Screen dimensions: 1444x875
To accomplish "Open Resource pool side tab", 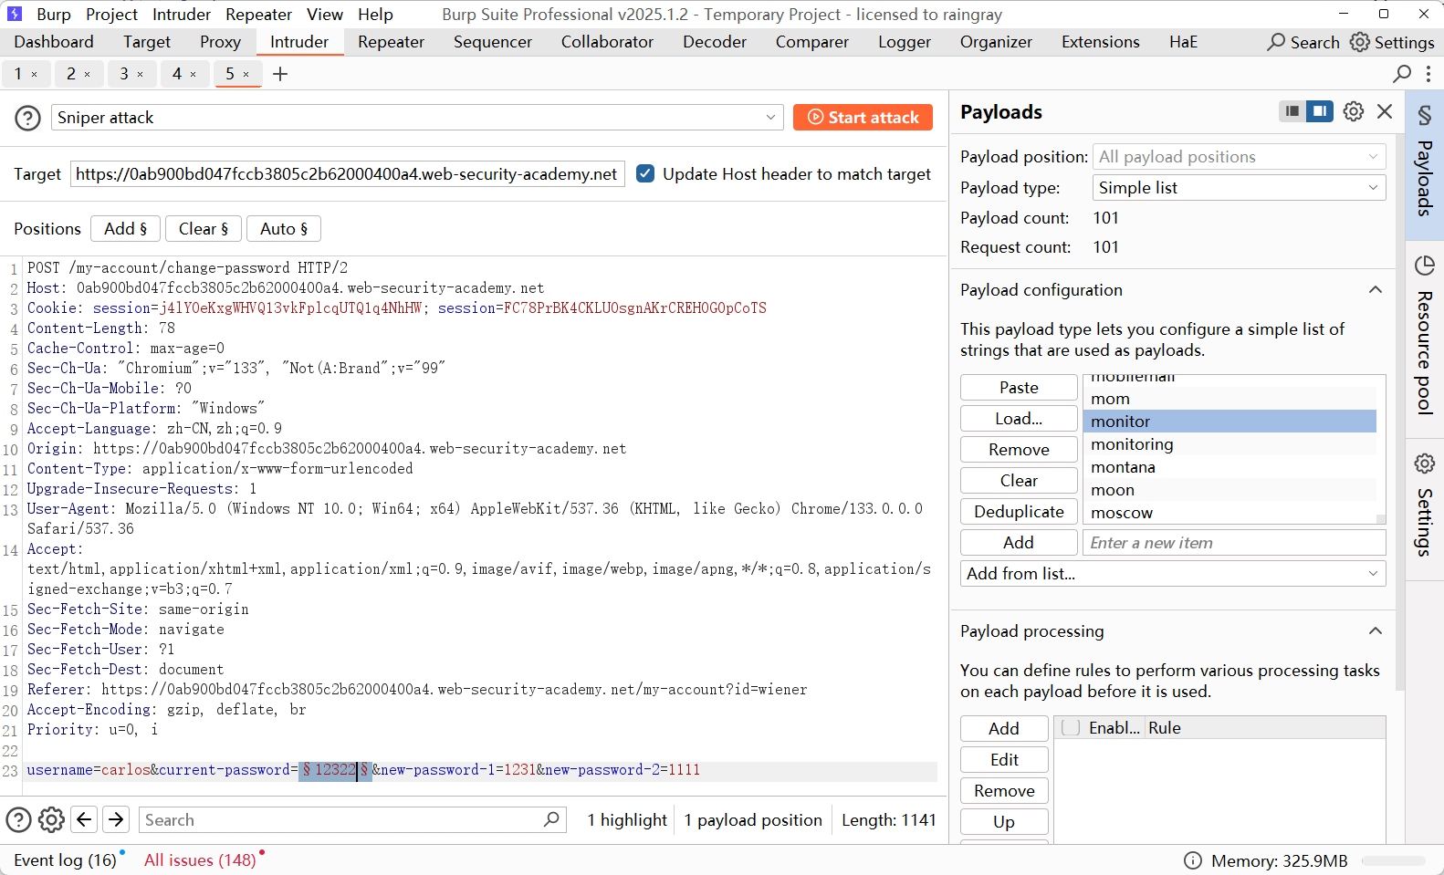I will click(1424, 338).
